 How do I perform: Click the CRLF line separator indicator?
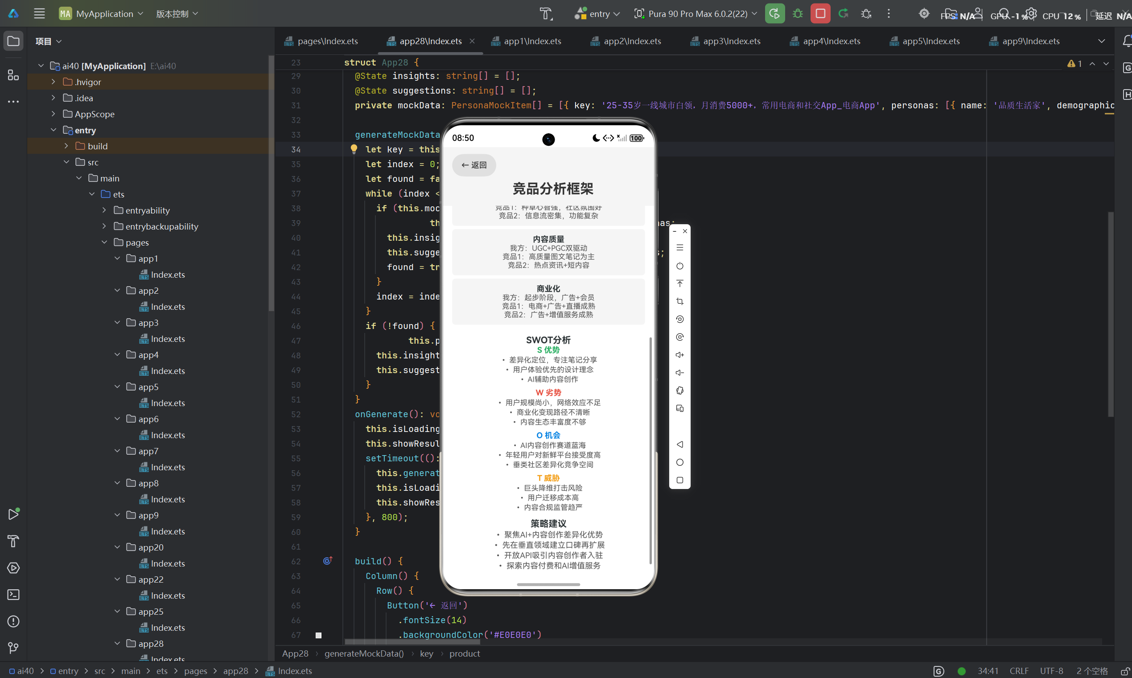1019,671
